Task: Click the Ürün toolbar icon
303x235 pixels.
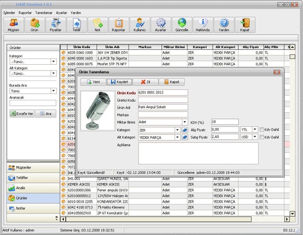Action: (x=35, y=25)
